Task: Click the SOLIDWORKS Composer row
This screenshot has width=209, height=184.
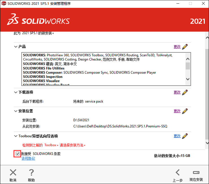Action: (90, 72)
